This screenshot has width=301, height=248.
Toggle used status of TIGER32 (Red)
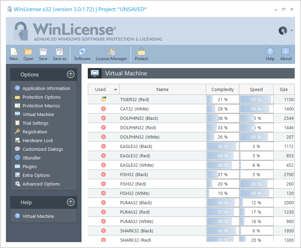[104, 99]
